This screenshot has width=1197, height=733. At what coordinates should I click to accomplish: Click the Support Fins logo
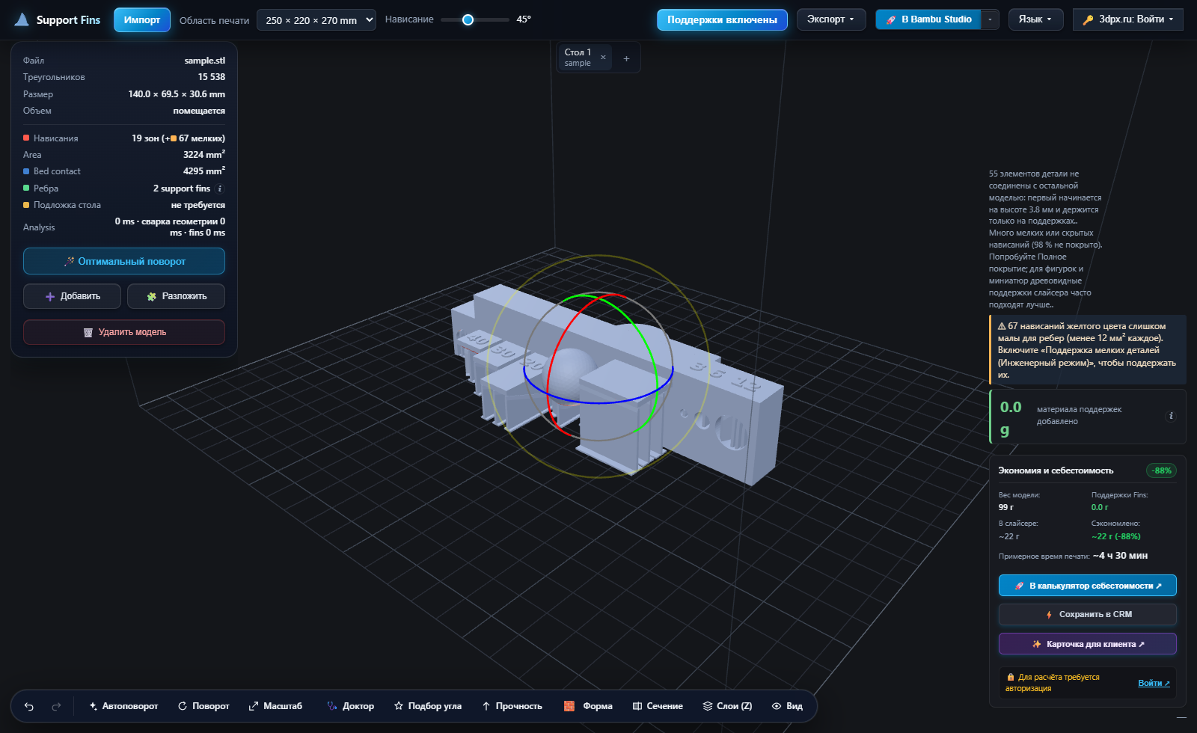coord(58,19)
